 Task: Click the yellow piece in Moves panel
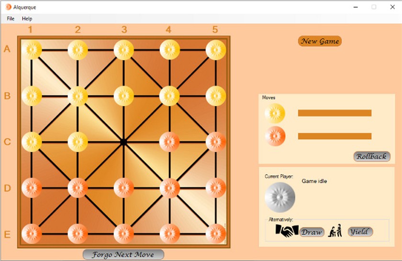275,113
